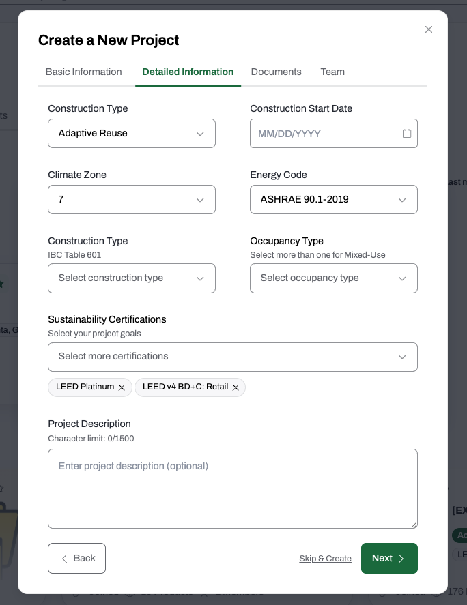Click the Skip & Create link

point(325,559)
